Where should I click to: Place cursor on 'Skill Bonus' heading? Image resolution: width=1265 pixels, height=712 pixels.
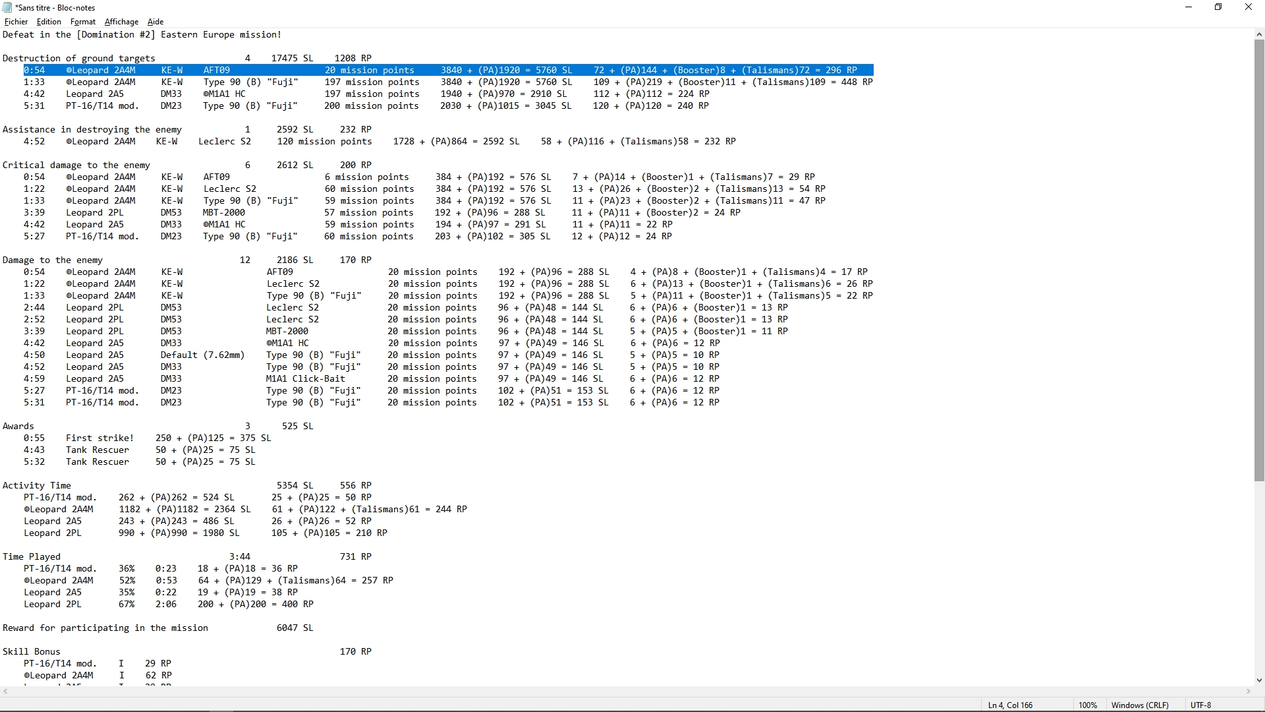[32, 651]
